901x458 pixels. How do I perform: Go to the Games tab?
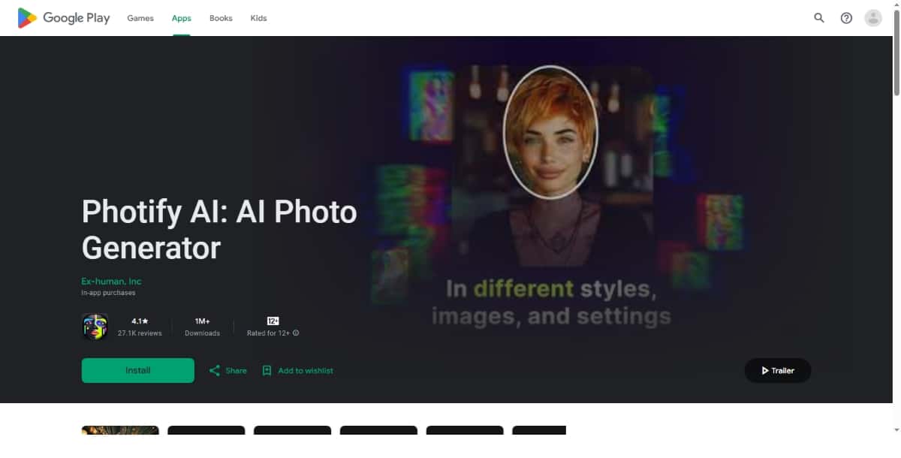tap(140, 18)
